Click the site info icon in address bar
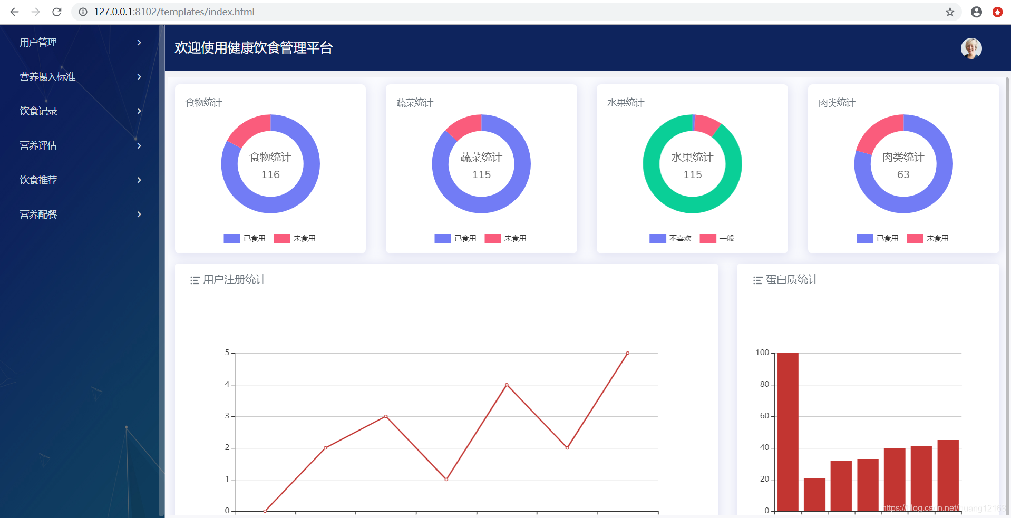The image size is (1011, 518). pos(83,12)
